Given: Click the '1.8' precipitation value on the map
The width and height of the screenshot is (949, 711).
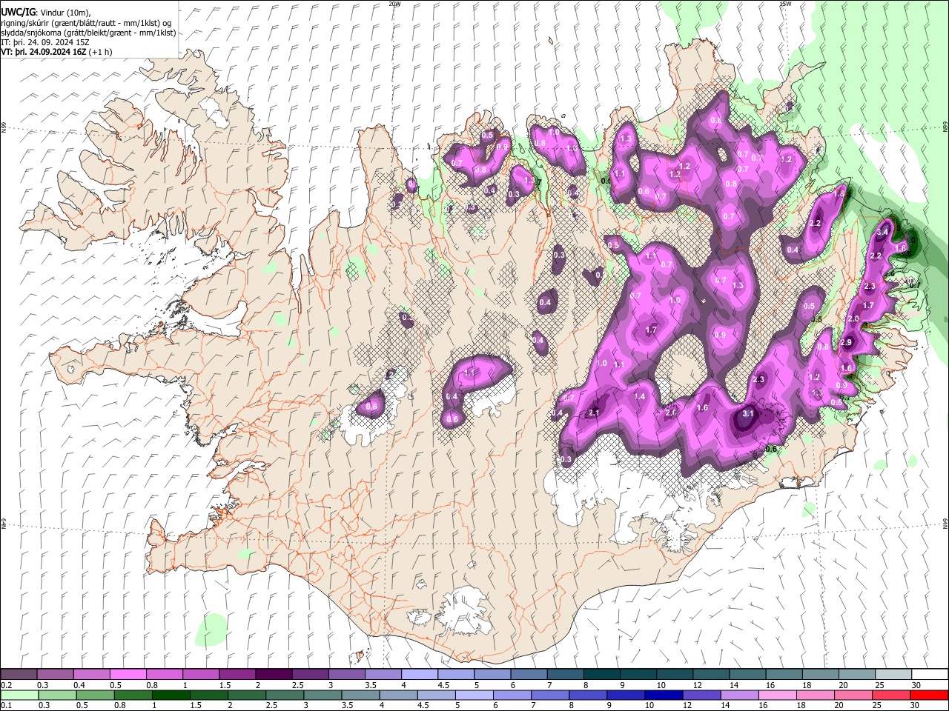Looking at the screenshot, I should 840,193.
